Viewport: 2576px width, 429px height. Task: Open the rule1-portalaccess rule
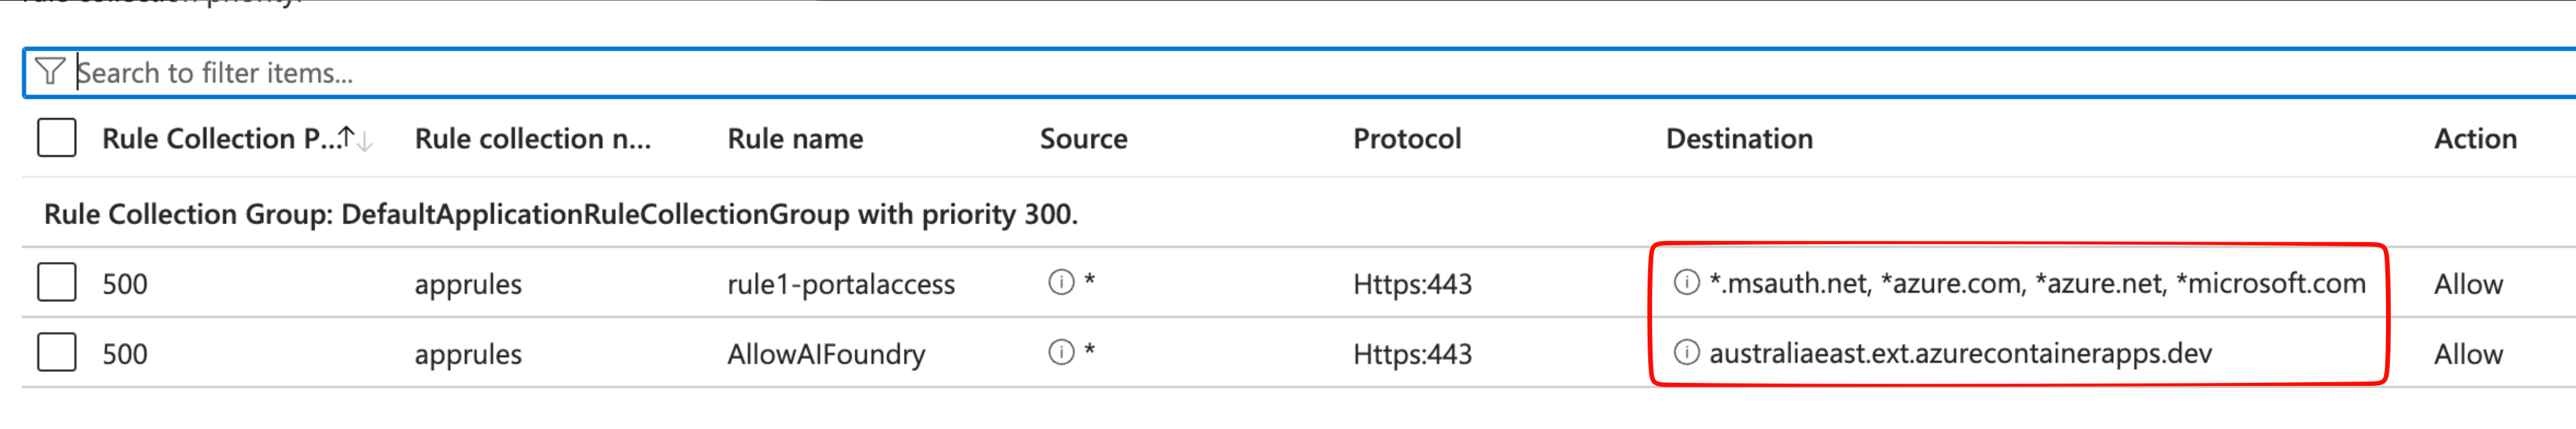click(x=840, y=284)
